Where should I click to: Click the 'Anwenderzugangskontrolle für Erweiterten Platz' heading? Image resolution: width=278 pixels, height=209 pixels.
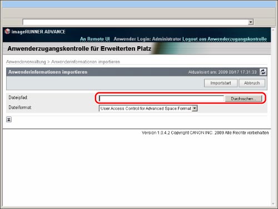click(80, 48)
